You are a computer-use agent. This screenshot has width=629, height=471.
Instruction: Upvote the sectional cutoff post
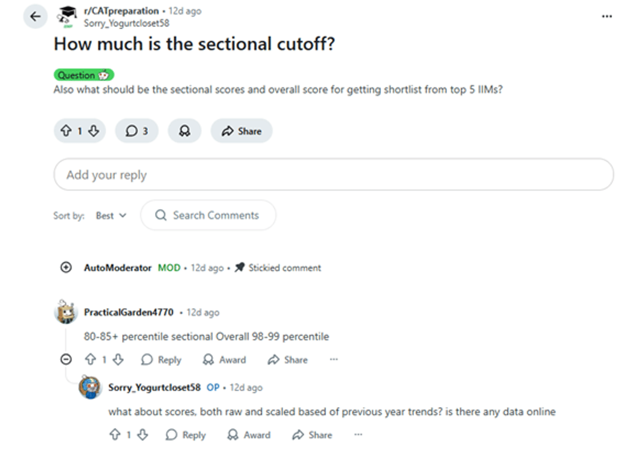(66, 131)
